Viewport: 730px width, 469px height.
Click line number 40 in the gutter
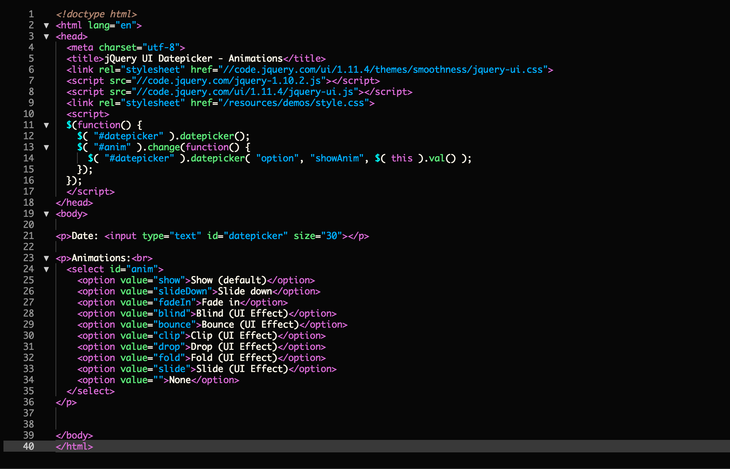tap(28, 446)
